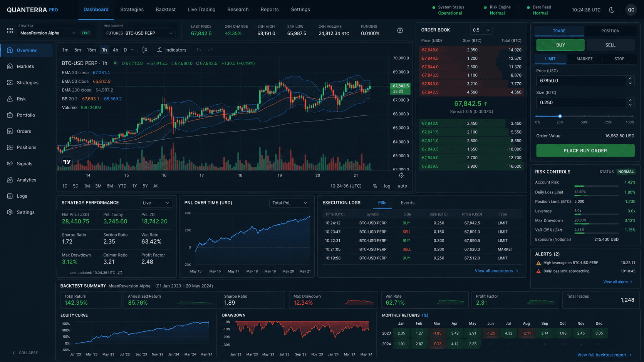Refresh strategy performance last updated icon

click(x=120, y=273)
